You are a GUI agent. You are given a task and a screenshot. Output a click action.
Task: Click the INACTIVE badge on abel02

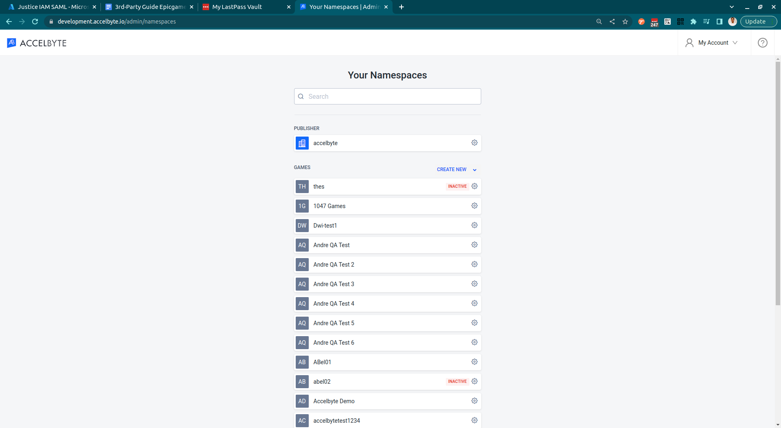coord(457,381)
